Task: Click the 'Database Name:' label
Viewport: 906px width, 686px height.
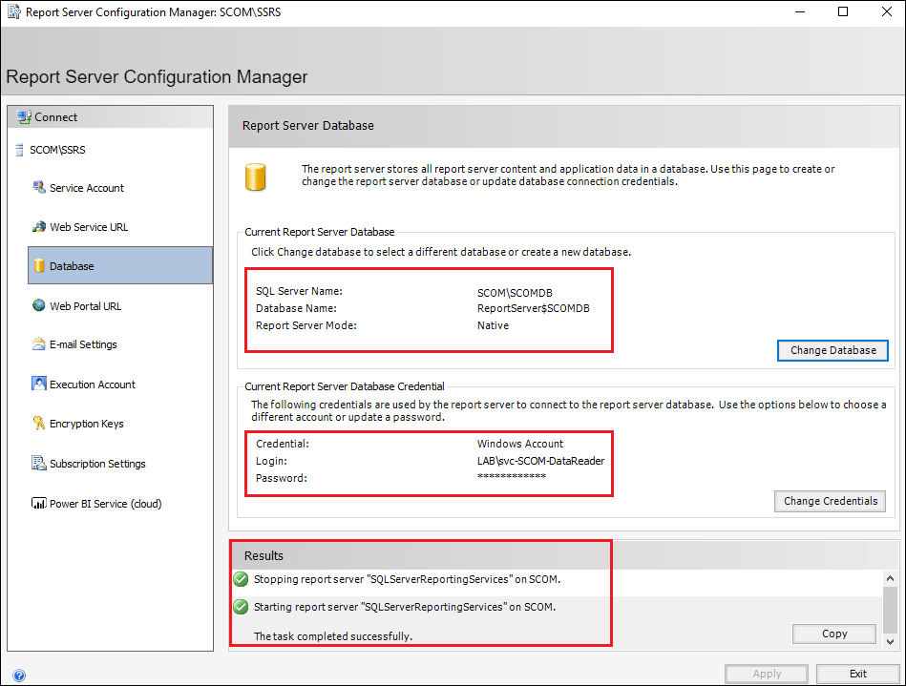Action: [296, 308]
